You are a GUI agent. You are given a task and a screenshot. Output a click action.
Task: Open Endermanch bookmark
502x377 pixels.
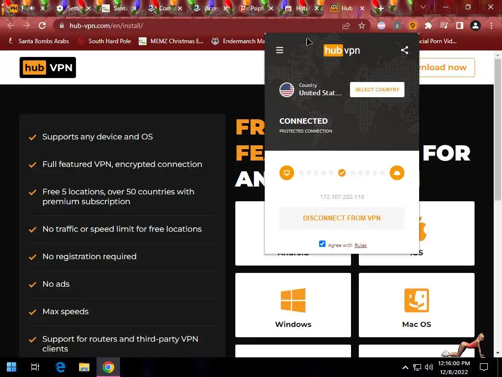coord(238,41)
